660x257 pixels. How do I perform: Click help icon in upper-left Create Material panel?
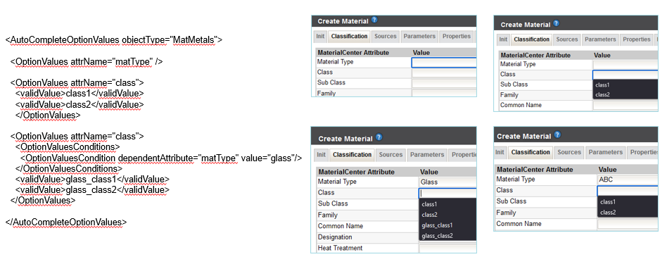tap(374, 20)
